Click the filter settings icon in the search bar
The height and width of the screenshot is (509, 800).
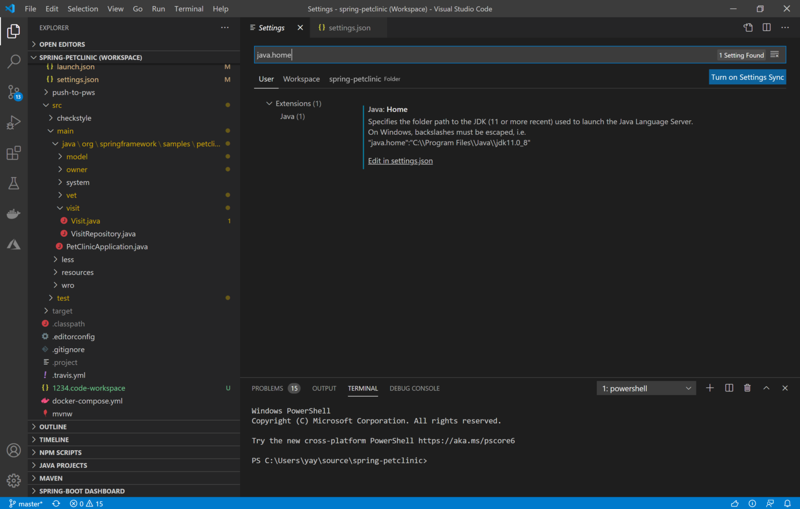coord(774,54)
